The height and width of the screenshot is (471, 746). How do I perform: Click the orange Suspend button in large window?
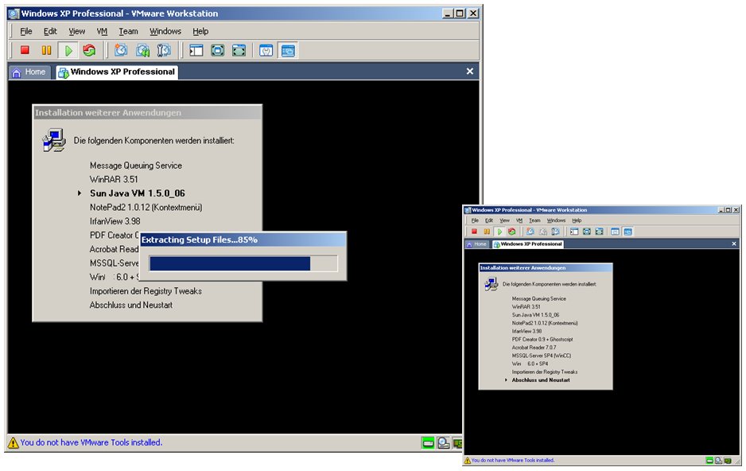click(x=46, y=50)
